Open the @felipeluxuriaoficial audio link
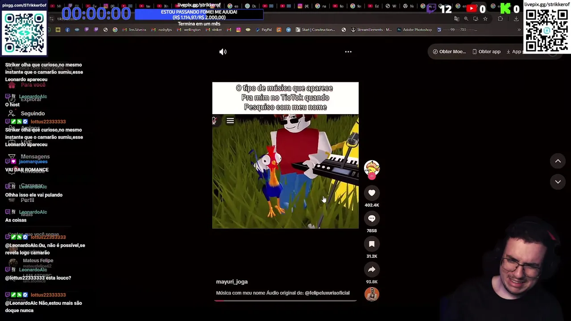 pyautogui.click(x=327, y=293)
